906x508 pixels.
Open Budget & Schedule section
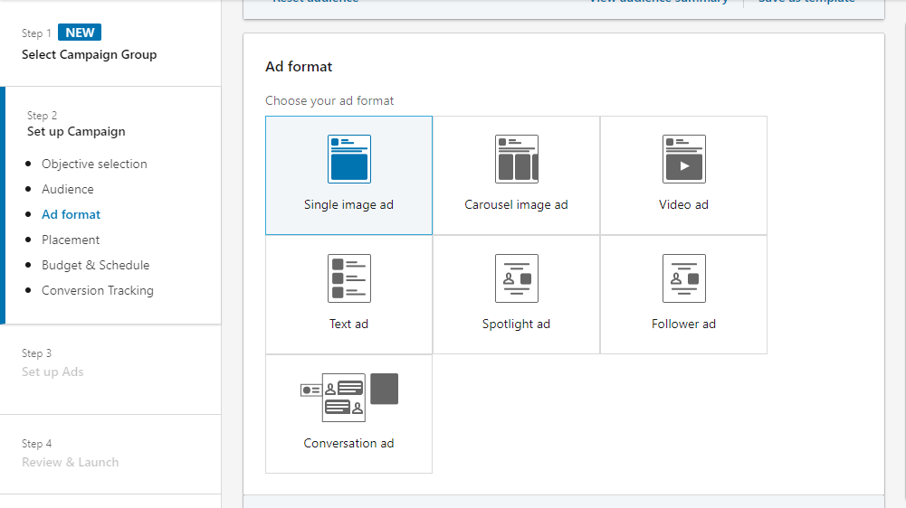point(95,266)
